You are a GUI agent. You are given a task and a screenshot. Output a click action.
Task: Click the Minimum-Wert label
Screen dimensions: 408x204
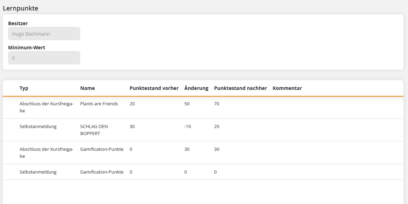click(26, 48)
